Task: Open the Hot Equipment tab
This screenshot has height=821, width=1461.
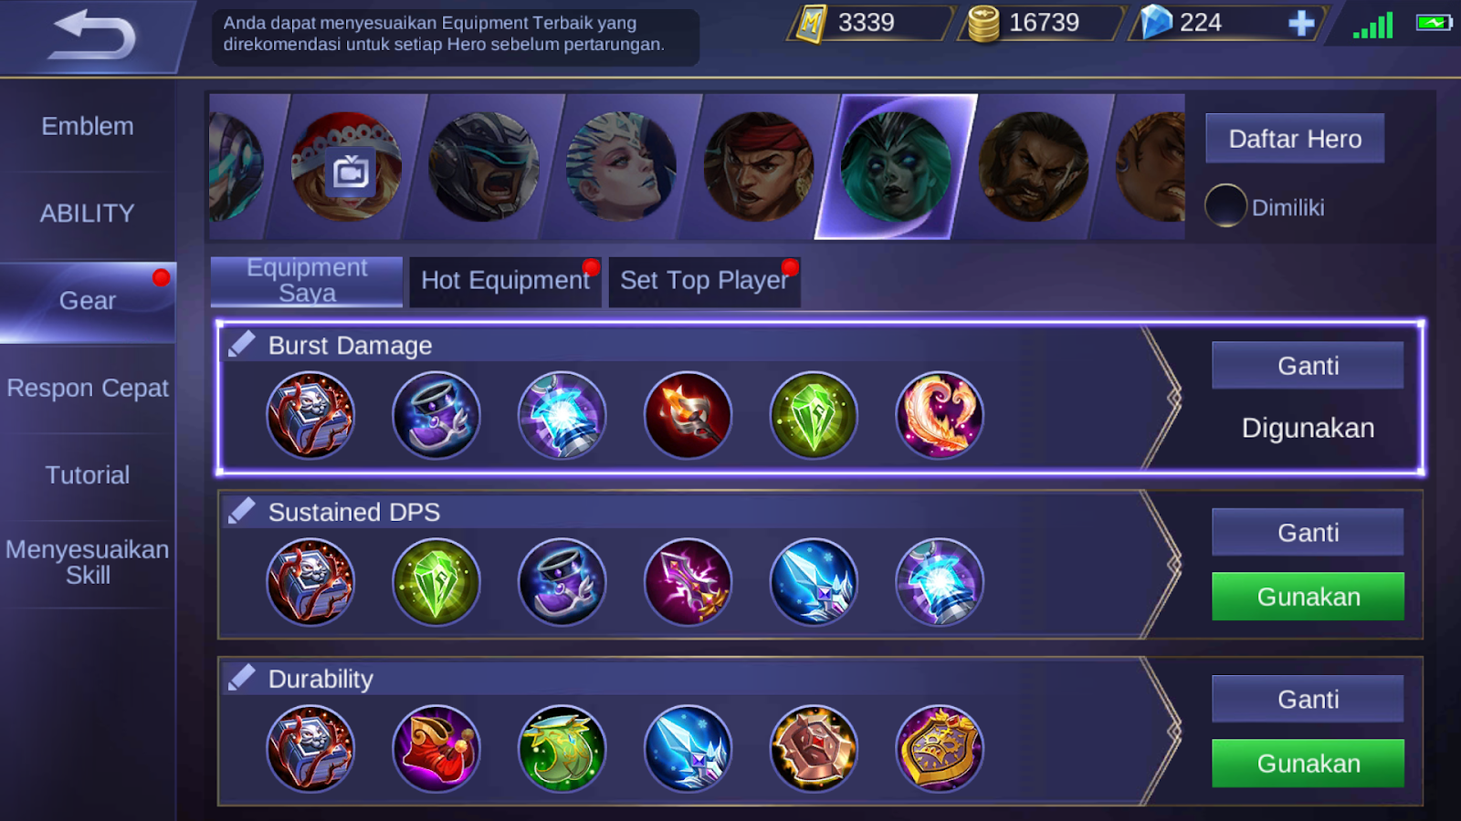Action: point(506,281)
